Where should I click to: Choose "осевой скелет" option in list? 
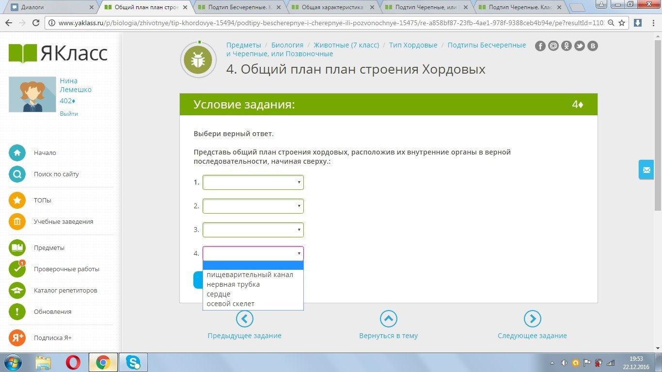[x=231, y=304]
